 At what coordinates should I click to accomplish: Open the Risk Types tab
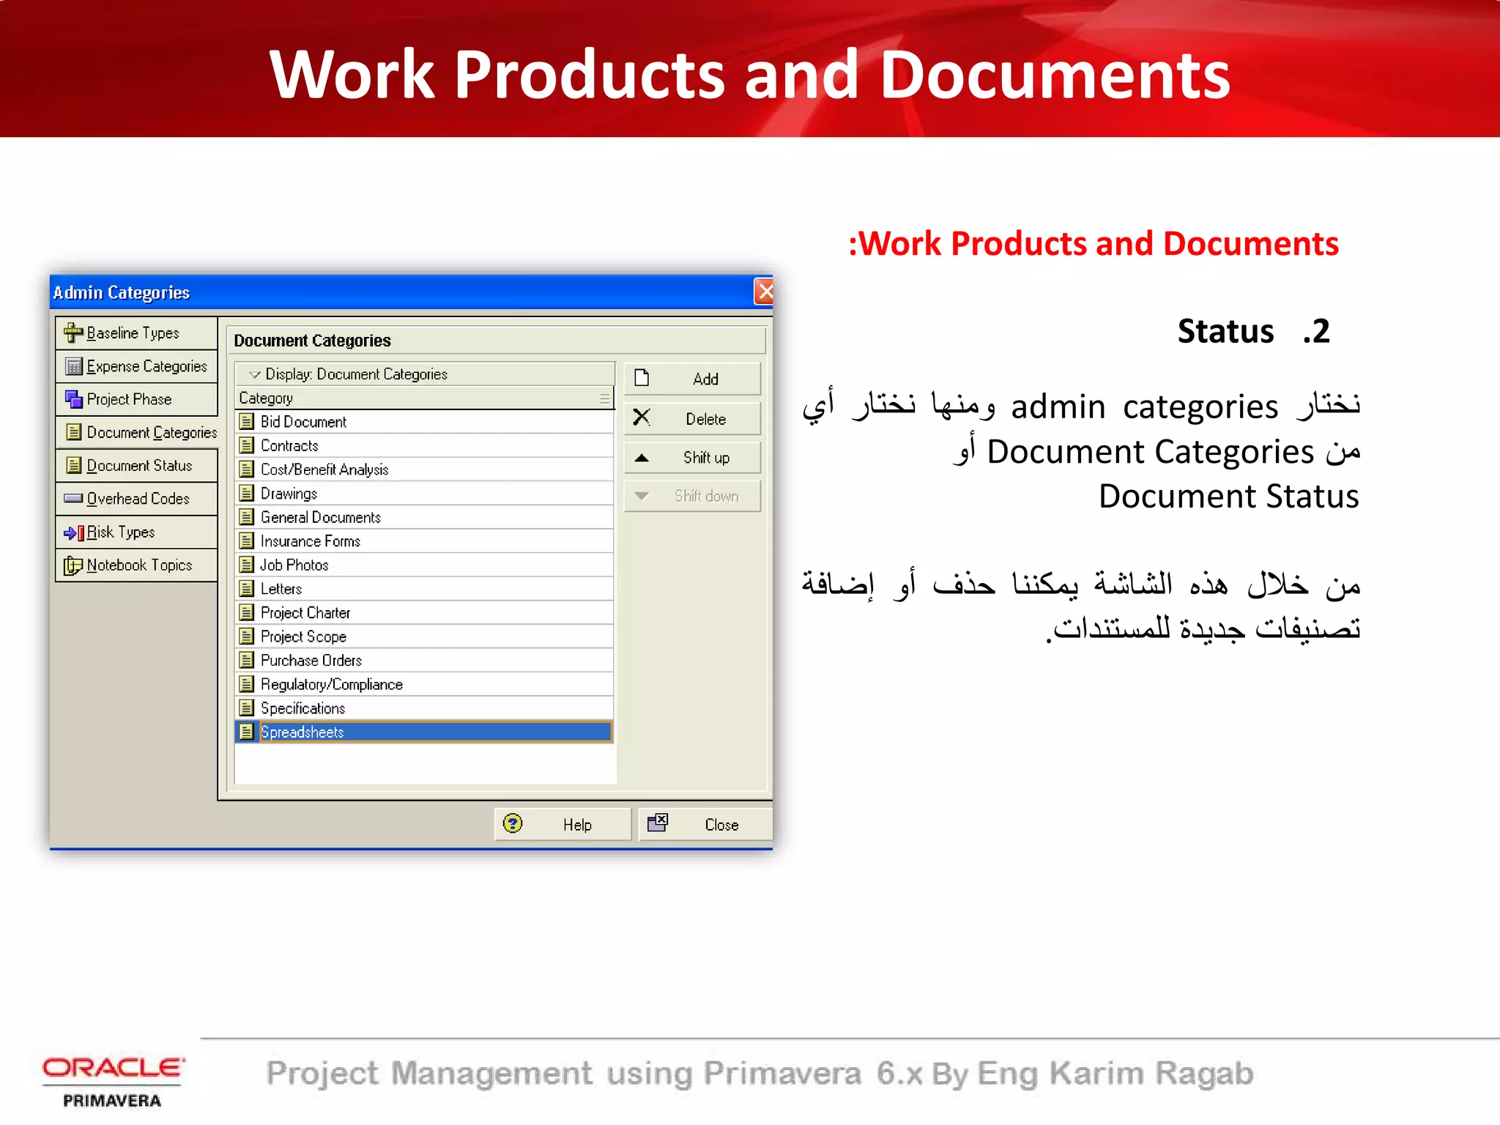tap(137, 532)
